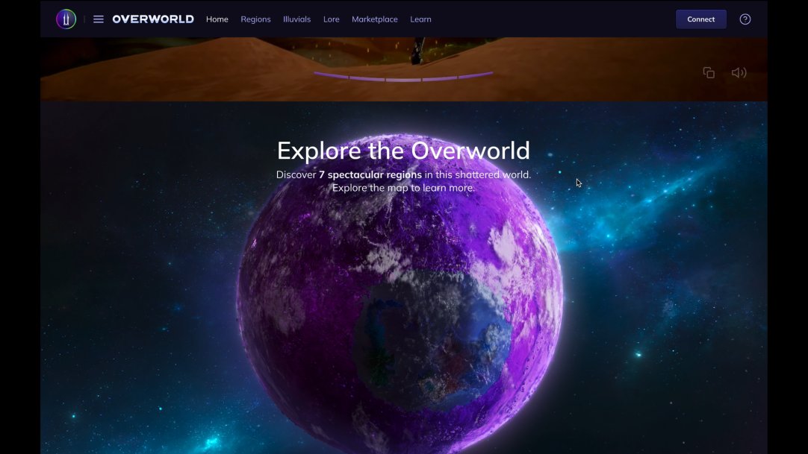Screen dimensions: 808x454
Task: Open the hamburger menu
Action: pos(99,19)
